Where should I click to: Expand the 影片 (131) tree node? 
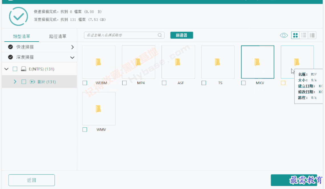pyautogui.click(x=15, y=82)
